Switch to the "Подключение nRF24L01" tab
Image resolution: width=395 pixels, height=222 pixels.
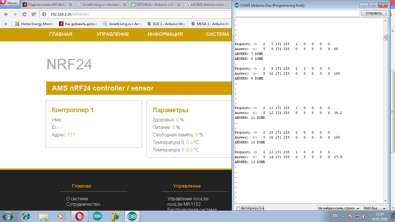coord(48,5)
